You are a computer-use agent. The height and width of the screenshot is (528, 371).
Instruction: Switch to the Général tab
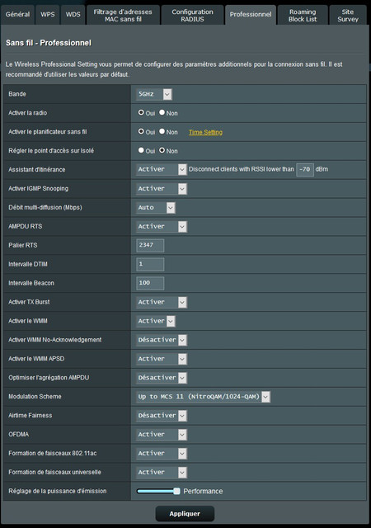(x=17, y=15)
